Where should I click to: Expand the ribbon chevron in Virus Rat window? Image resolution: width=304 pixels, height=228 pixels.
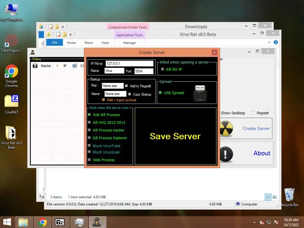[x=269, y=42]
